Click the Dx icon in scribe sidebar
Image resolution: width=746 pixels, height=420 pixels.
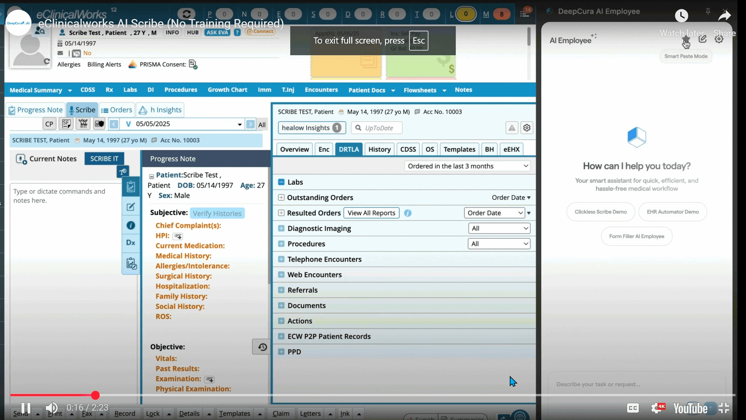tap(131, 242)
